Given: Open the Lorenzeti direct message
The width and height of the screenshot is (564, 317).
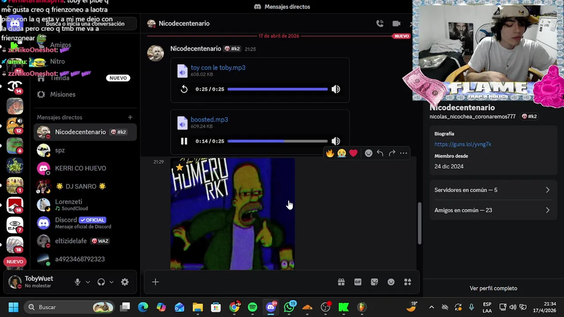Looking at the screenshot, I should [85, 205].
